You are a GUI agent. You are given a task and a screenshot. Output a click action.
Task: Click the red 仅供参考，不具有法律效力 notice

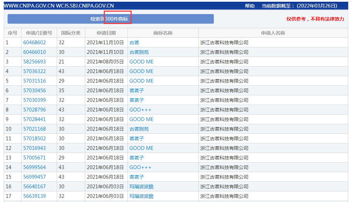click(x=315, y=19)
